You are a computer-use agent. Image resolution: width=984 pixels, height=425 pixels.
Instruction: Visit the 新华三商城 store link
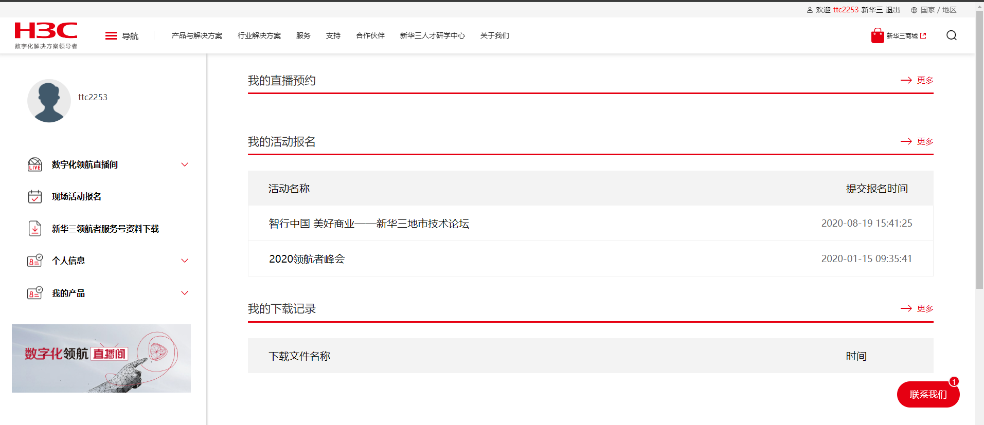pyautogui.click(x=902, y=36)
